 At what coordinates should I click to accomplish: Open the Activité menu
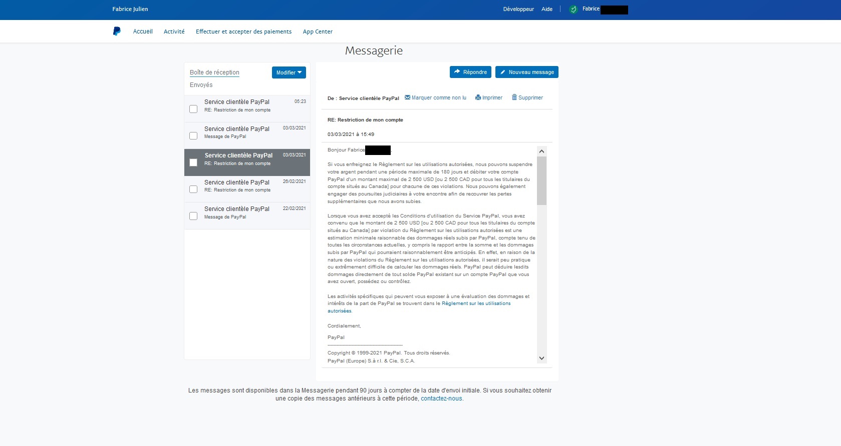(x=174, y=31)
